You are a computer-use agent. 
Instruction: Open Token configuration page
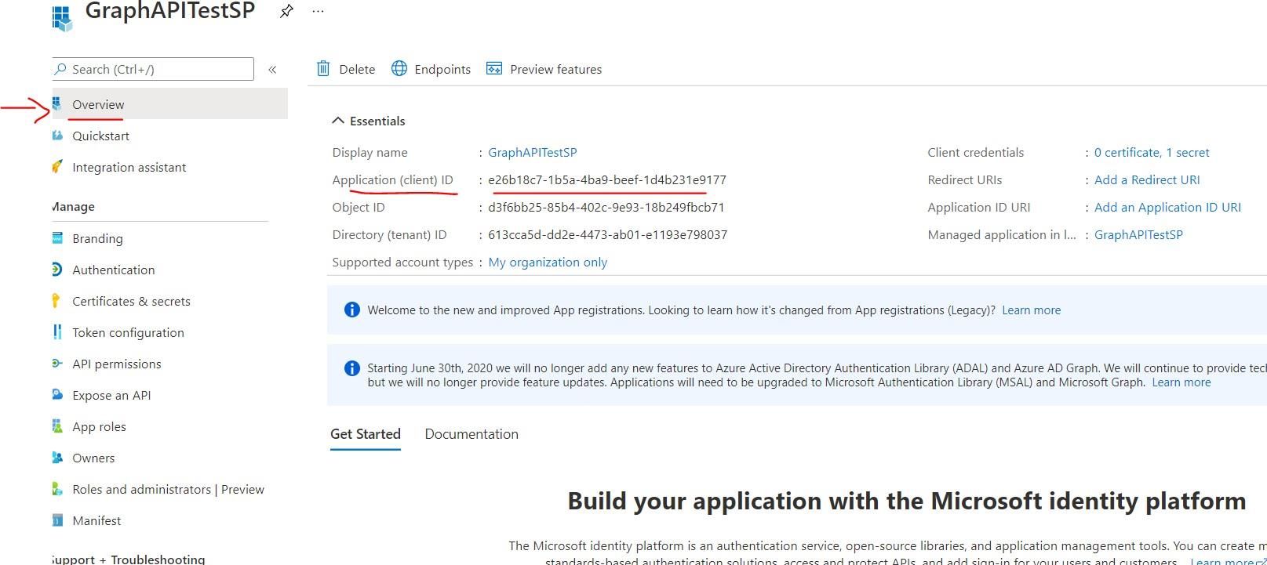coord(128,332)
